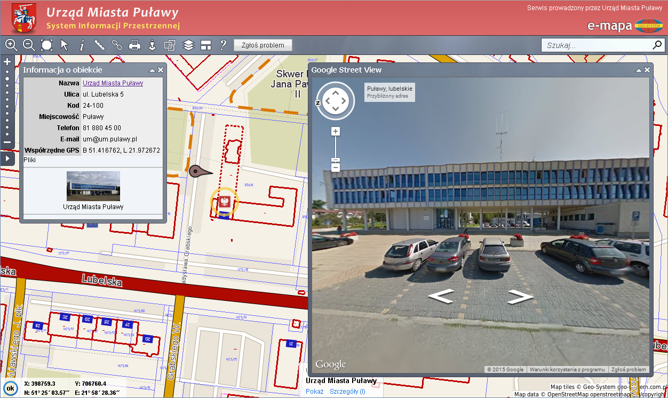Collapse the Informacja o obiekcie panel
Viewport: 668px width, 398px height.
pos(152,70)
